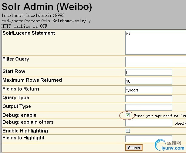The height and width of the screenshot is (153, 186).
Task: Click the Output Type label
Action: [17, 107]
